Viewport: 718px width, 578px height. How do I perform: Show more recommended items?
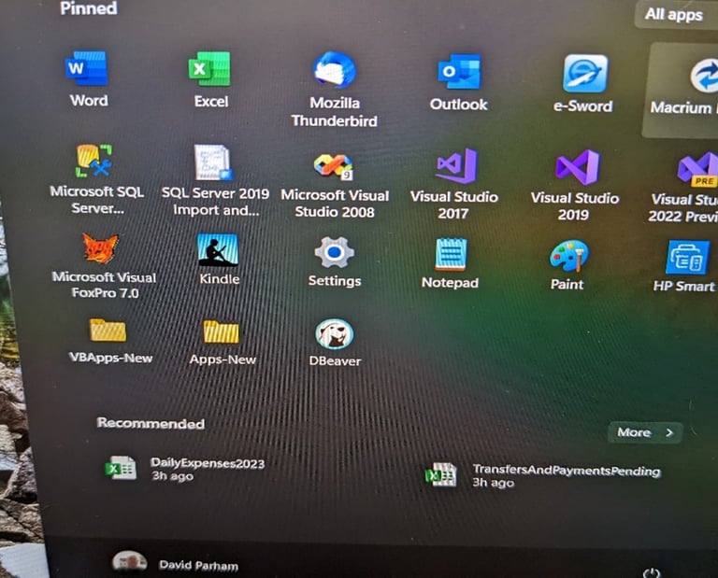(x=645, y=432)
